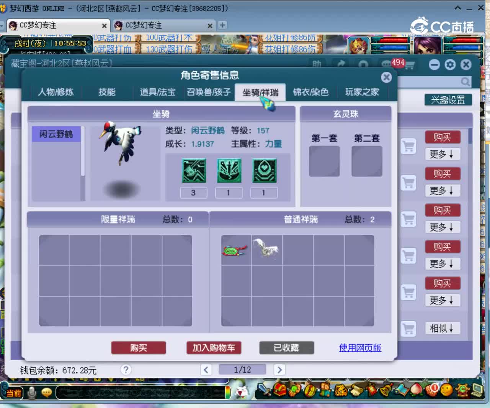
Task: Toggle the microphone icon in chat bar
Action: 32,392
